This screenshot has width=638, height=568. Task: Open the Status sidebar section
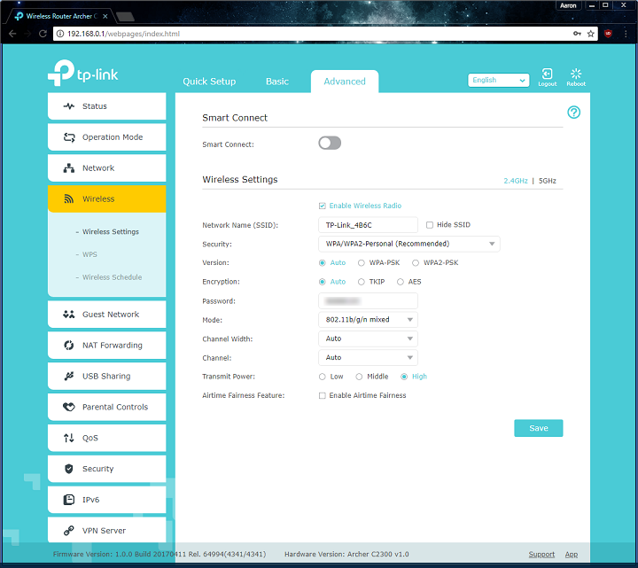(106, 106)
